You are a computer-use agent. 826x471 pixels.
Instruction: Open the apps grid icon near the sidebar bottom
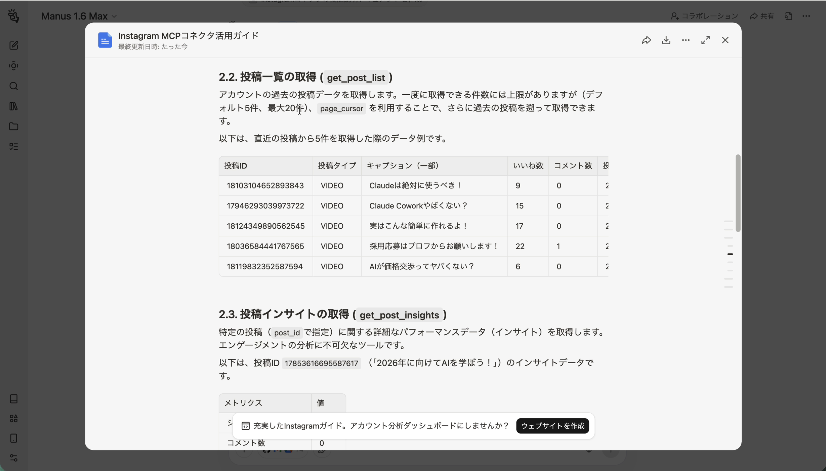tap(13, 418)
